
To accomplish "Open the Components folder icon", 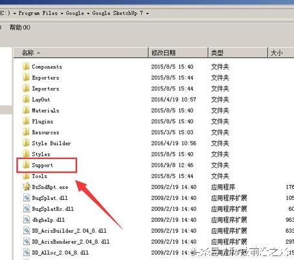I will 26,67.
